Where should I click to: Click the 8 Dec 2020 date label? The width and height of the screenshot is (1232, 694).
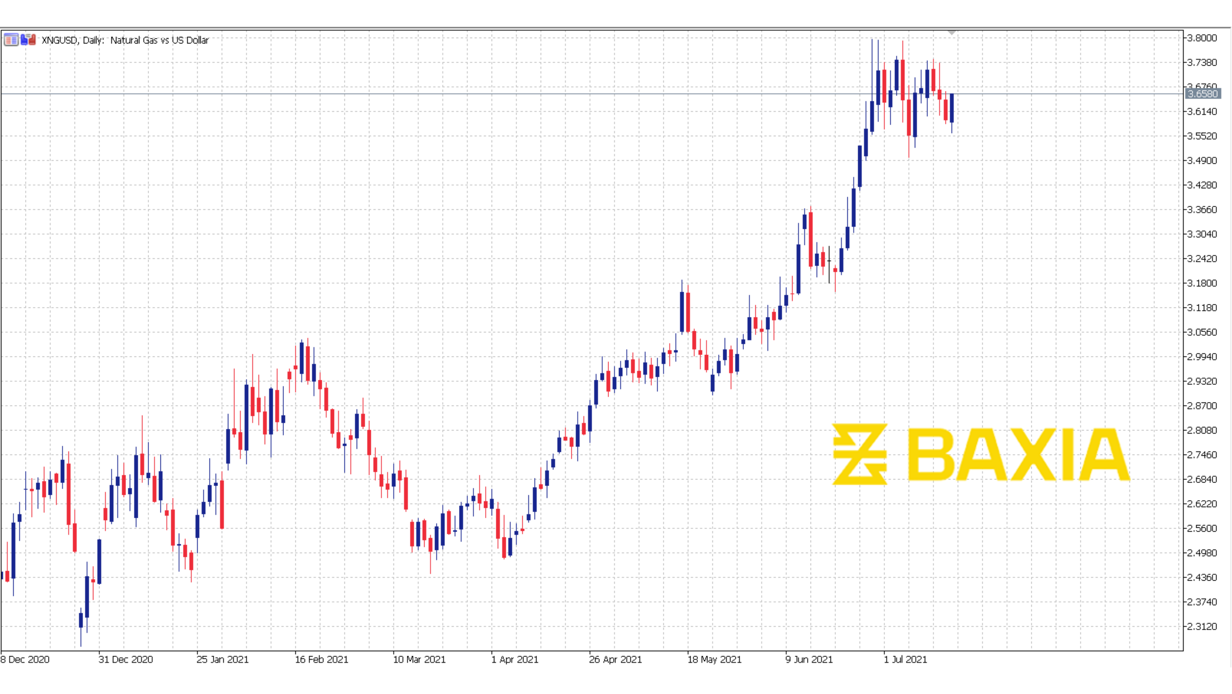tap(25, 659)
